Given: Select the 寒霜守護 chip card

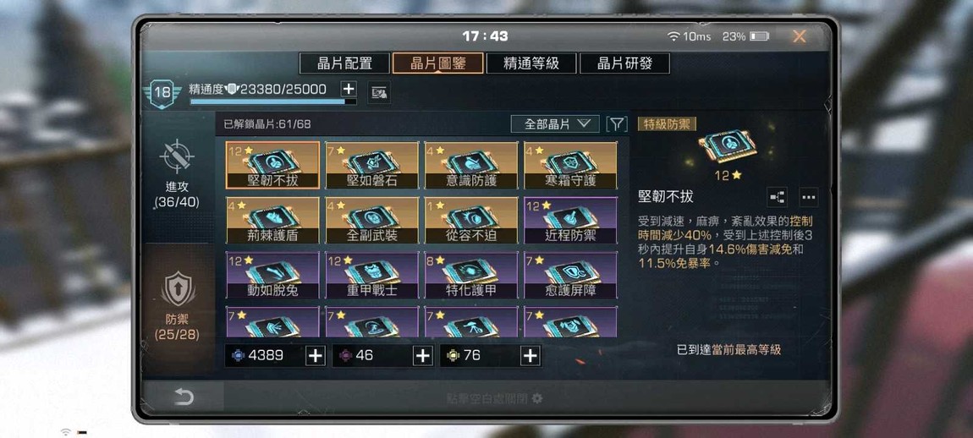Looking at the screenshot, I should pyautogui.click(x=570, y=165).
